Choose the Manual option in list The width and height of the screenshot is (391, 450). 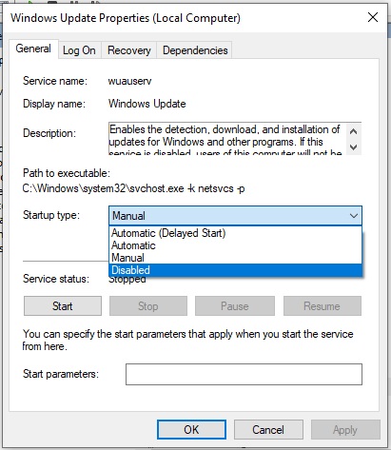point(235,258)
